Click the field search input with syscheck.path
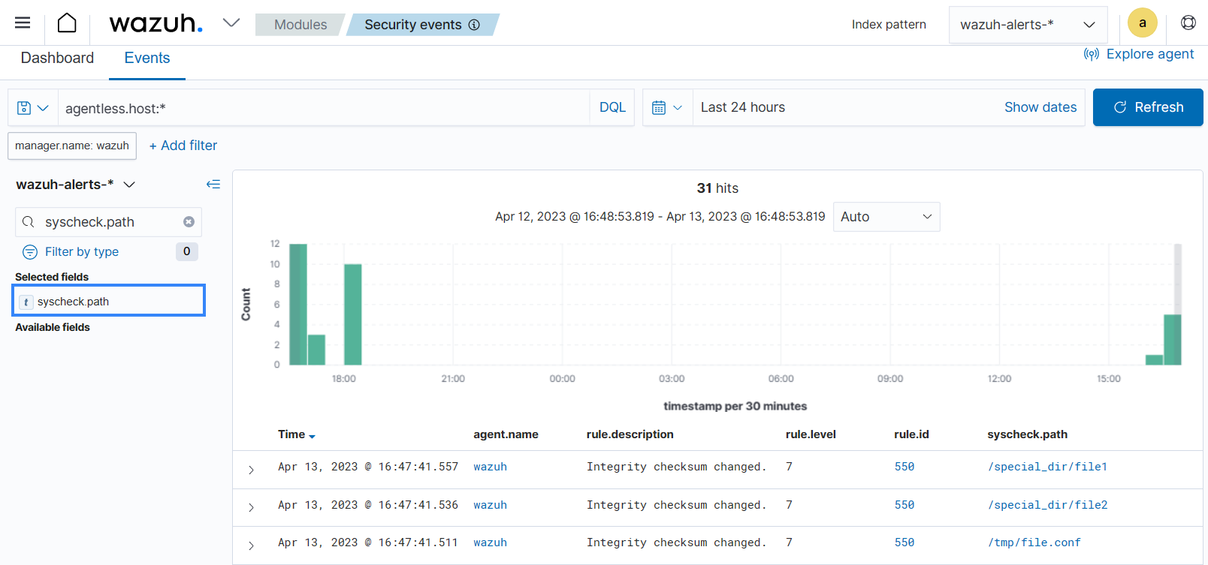The height and width of the screenshot is (565, 1208). click(x=109, y=222)
